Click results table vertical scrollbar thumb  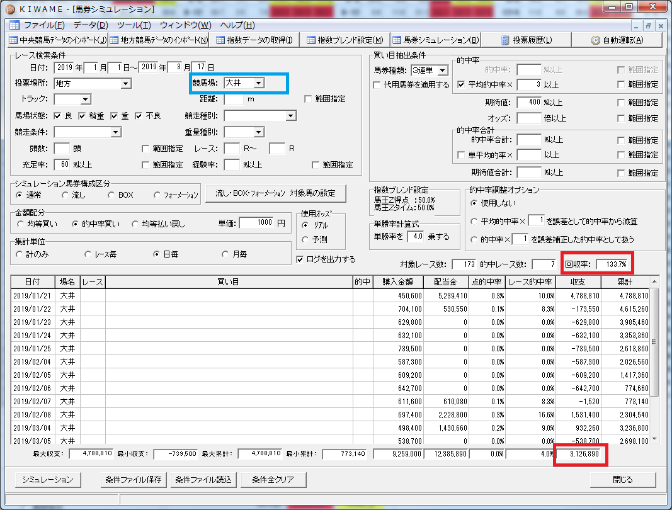(x=654, y=342)
